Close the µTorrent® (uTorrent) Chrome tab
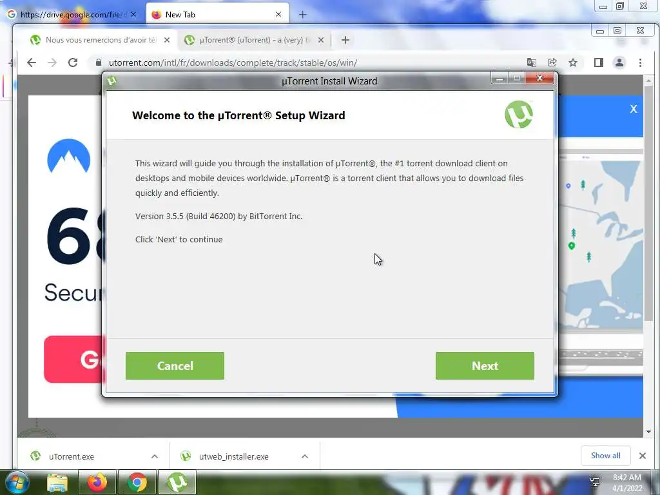660x495 pixels. [321, 40]
